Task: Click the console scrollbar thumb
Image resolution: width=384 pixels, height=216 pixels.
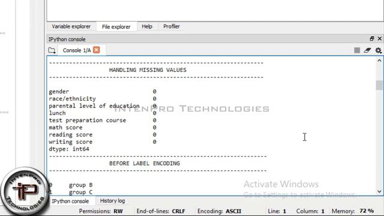Action: (x=379, y=85)
